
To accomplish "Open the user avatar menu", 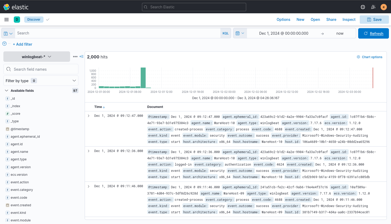I will click(383, 7).
